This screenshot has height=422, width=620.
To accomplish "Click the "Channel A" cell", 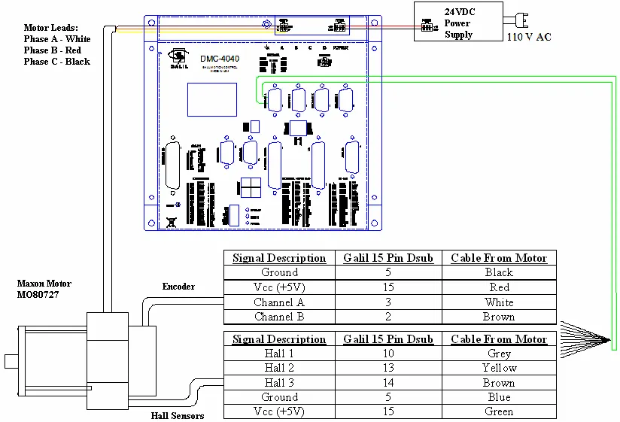I will click(280, 302).
